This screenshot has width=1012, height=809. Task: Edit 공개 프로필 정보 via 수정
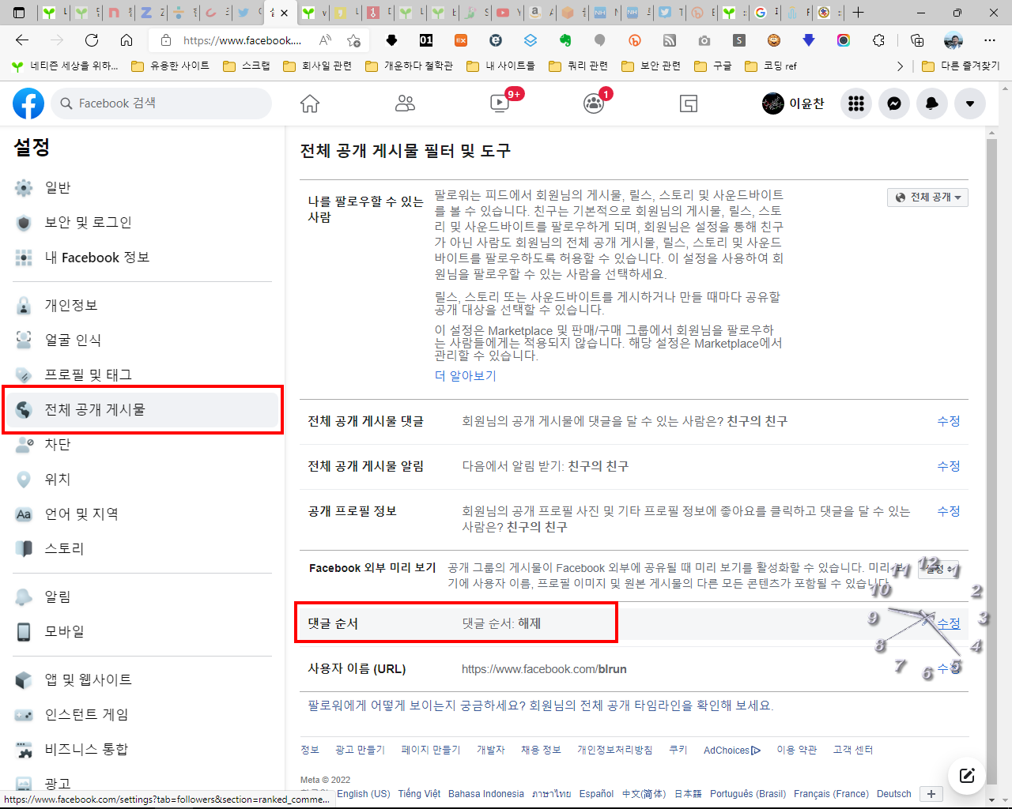948,511
